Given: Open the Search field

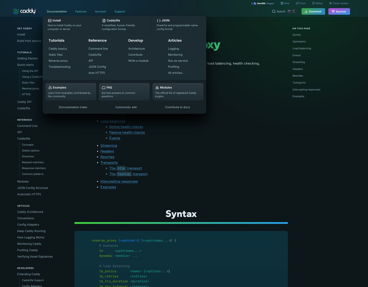Looking at the screenshot, I should [x=284, y=11].
